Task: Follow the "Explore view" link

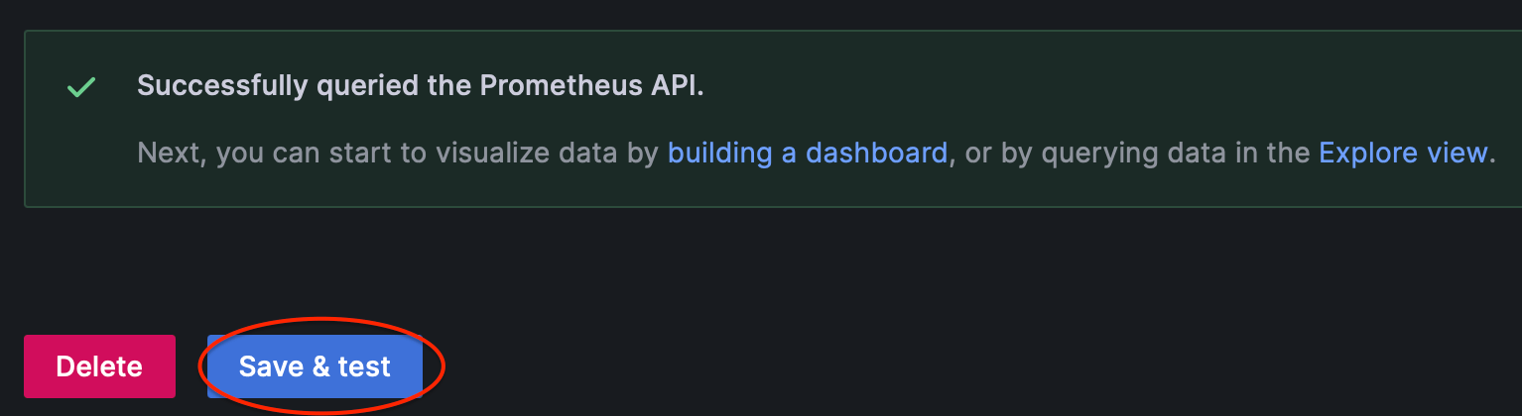Action: (x=1403, y=153)
